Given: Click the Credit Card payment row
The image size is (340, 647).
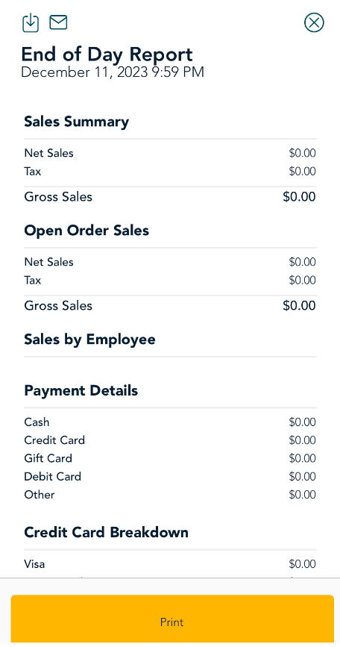Looking at the screenshot, I should [x=170, y=440].
